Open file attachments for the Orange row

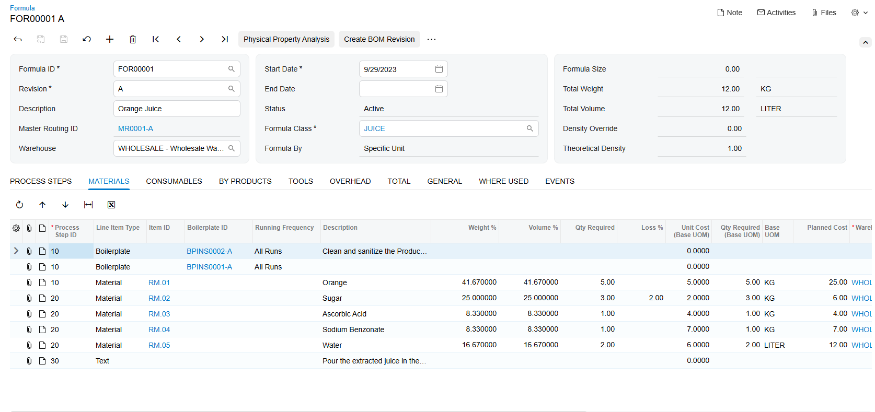click(29, 282)
